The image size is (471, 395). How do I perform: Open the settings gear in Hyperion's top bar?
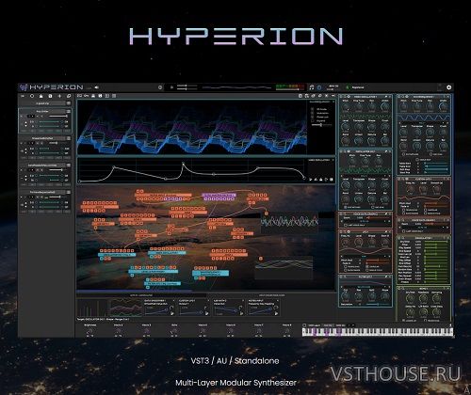449,87
